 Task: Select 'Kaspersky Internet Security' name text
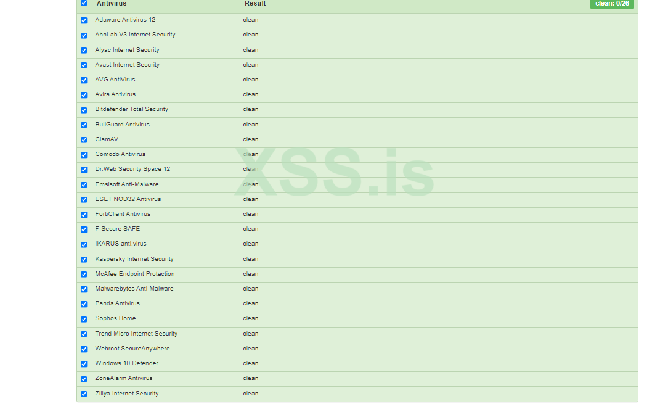[134, 259]
